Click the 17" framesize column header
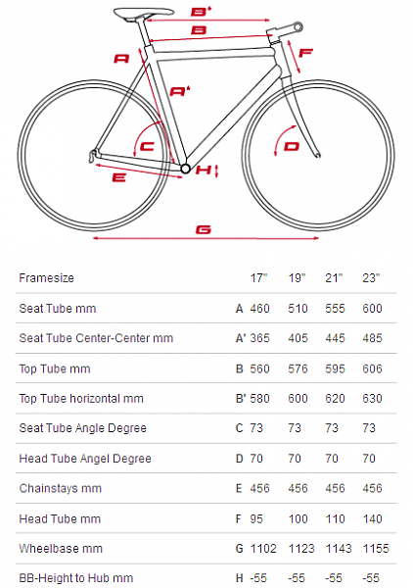The width and height of the screenshot is (413, 588). coord(258,278)
